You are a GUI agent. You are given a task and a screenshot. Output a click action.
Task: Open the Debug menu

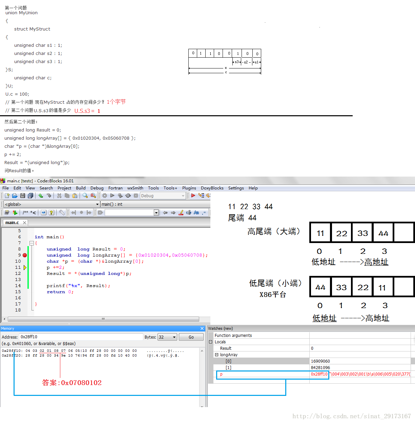97,188
